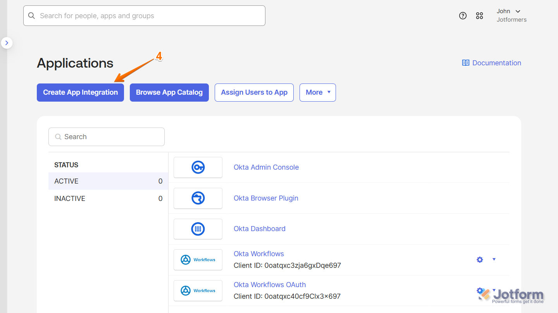Open Okta Dashboard link
Image resolution: width=558 pixels, height=313 pixels.
(260, 229)
